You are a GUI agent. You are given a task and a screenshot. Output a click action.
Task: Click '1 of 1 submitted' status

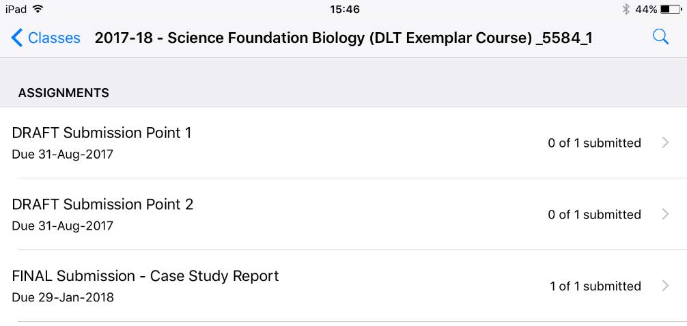point(595,286)
